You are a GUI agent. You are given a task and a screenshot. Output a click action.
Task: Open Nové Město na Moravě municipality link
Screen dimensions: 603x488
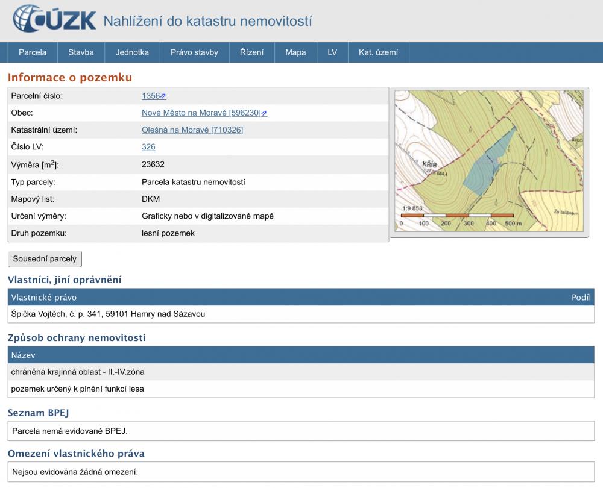(x=201, y=113)
